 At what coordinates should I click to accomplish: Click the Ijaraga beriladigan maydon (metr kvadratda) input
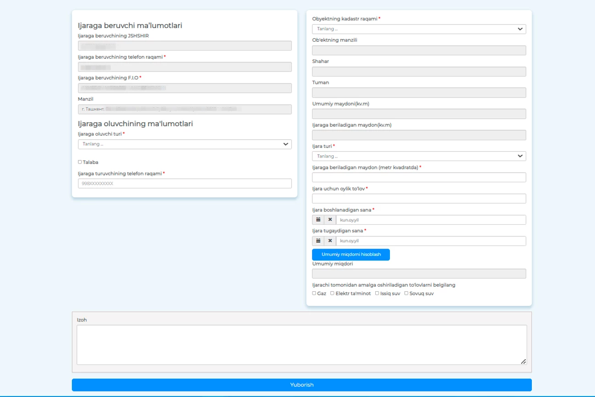tap(419, 177)
